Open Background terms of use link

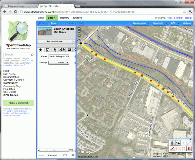tap(88, 156)
